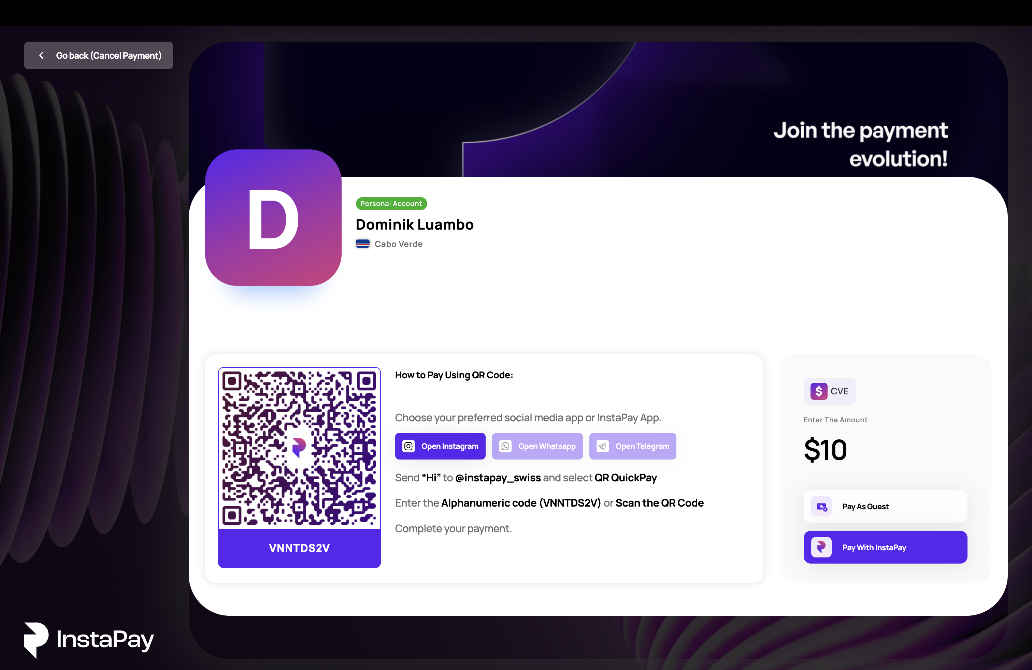This screenshot has width=1032, height=670.
Task: Click the InstaPay logo icon in Pay button
Action: point(821,547)
